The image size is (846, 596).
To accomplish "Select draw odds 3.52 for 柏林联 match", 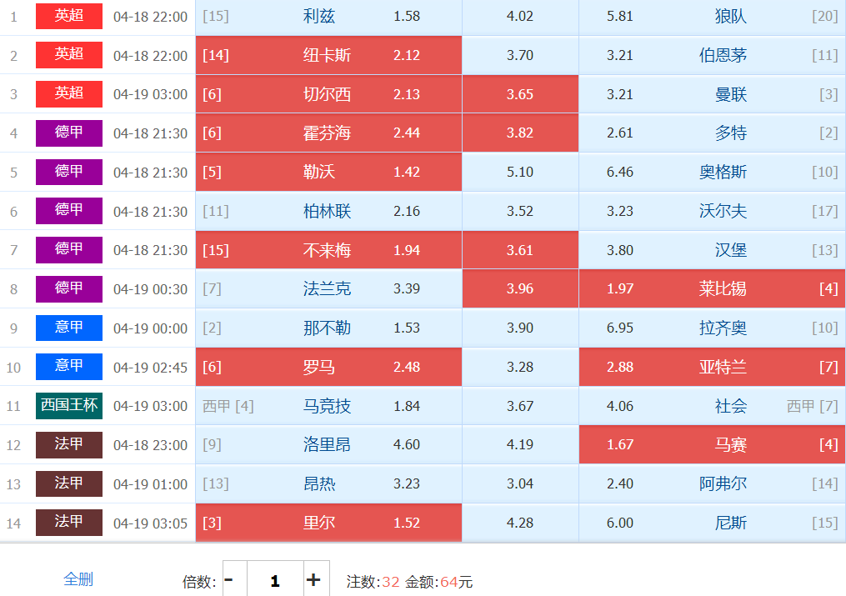I will click(x=519, y=212).
